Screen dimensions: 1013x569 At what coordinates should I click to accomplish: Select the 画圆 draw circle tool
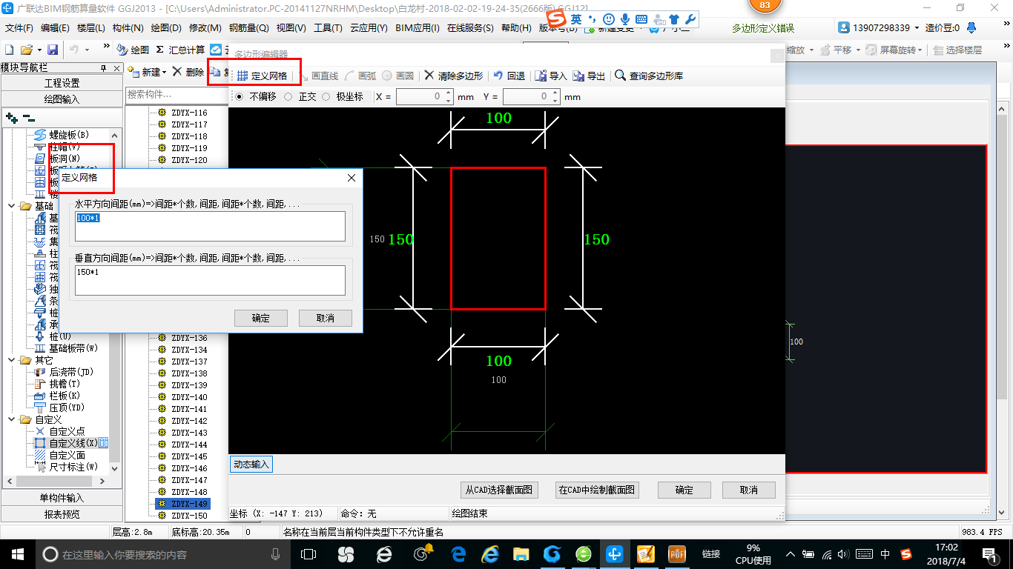(x=399, y=76)
